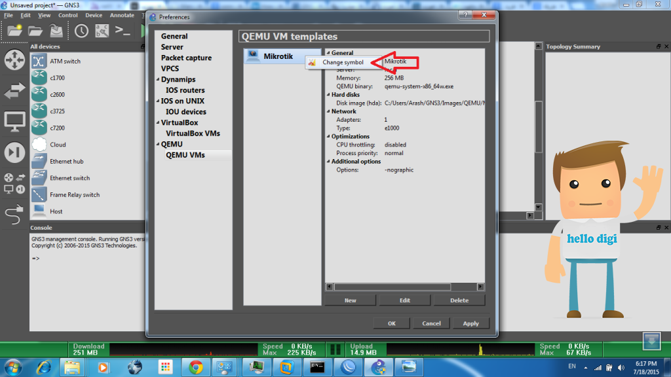Select the browse switches icon in sidebar

pos(14,90)
